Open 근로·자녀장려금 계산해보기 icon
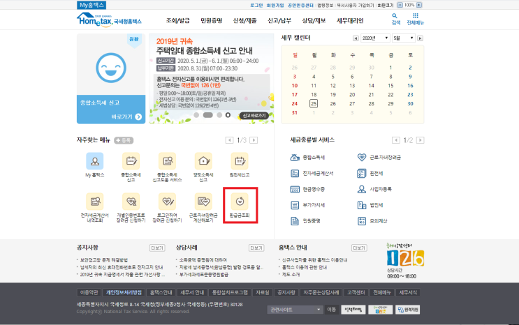Viewport: 519px width, 325px height. click(203, 202)
